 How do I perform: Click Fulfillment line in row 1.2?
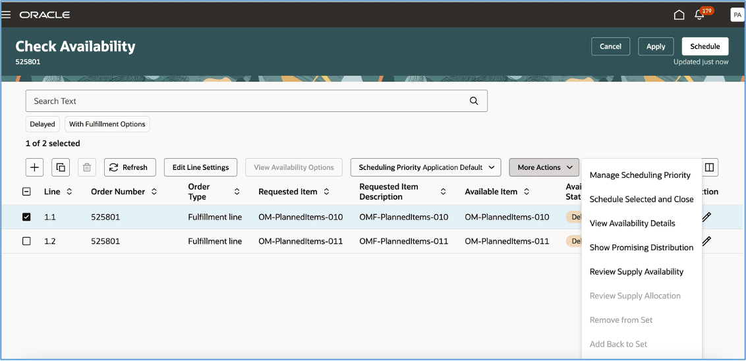pyautogui.click(x=215, y=241)
